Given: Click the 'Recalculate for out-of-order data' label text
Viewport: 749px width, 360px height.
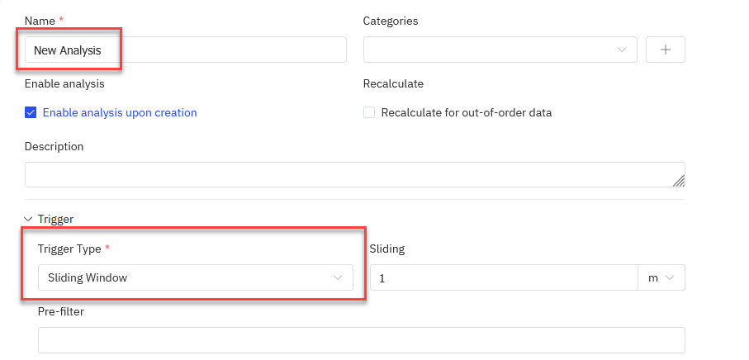Looking at the screenshot, I should [x=466, y=112].
